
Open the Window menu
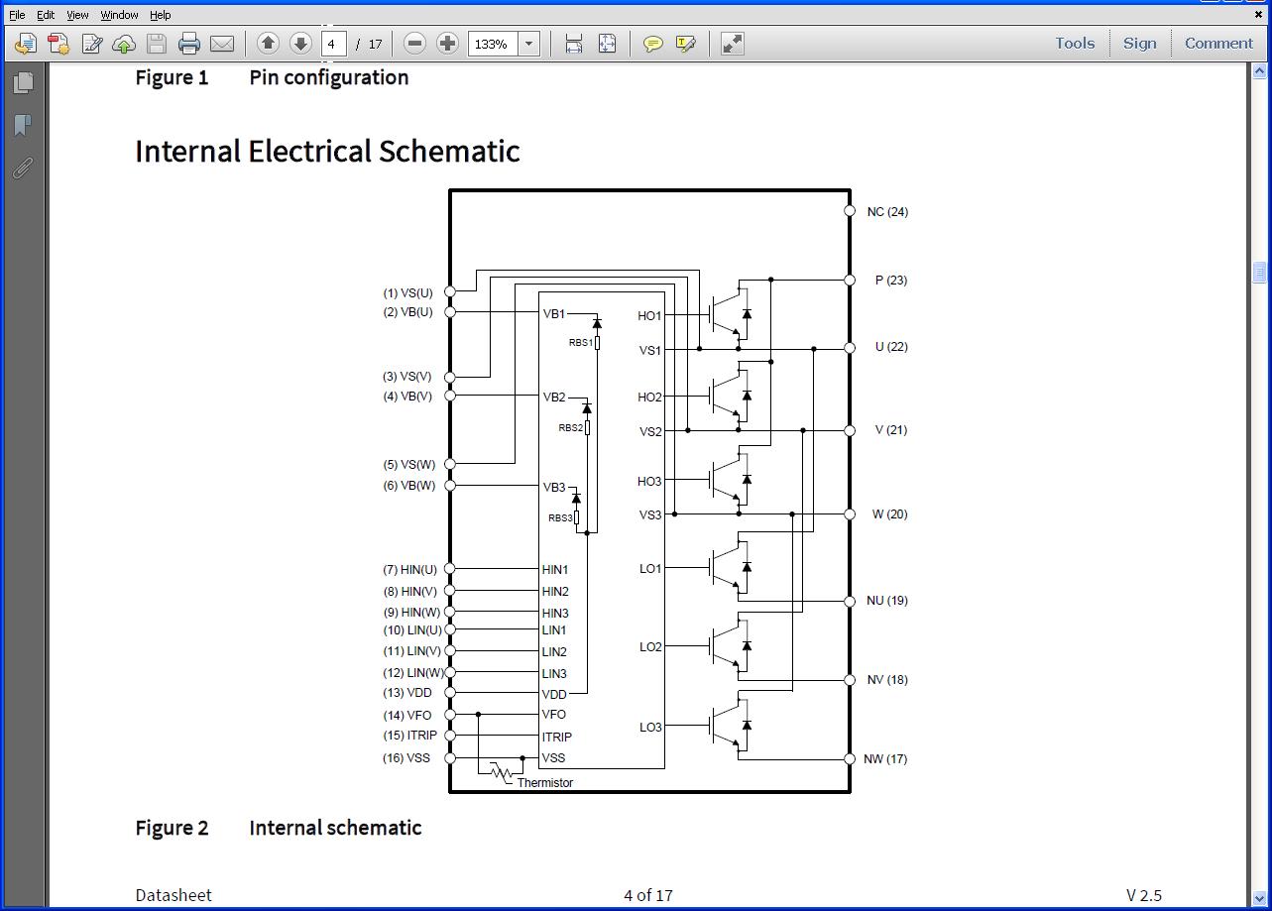tap(119, 15)
